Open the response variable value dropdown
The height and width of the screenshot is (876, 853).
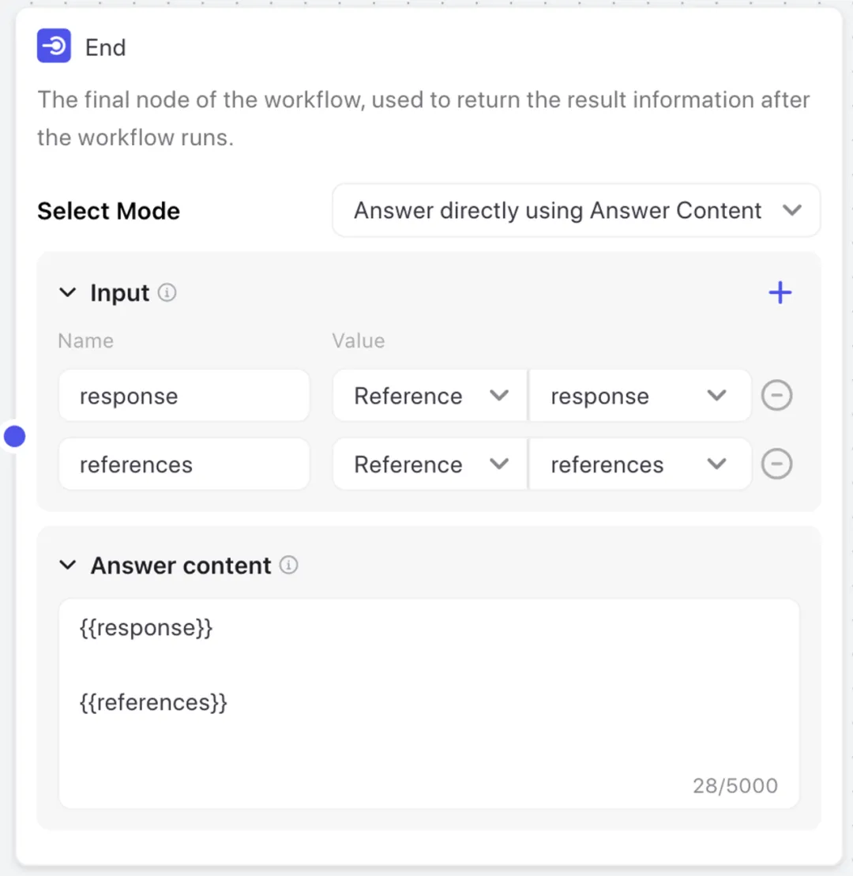[x=640, y=396]
